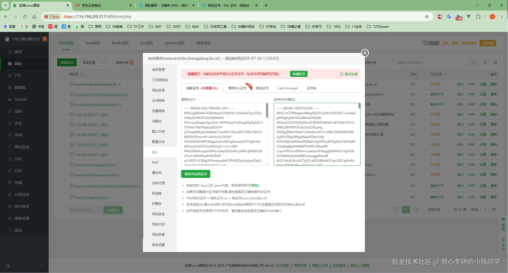Image resolution: width=508 pixels, height=273 pixels.
Task: Select the Let's Encrypt tab
Action: click(x=288, y=88)
